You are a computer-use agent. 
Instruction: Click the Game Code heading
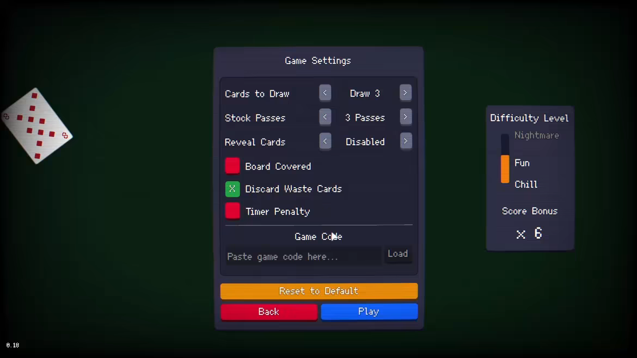point(318,237)
